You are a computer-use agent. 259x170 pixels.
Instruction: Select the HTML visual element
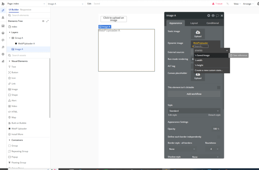(13, 112)
